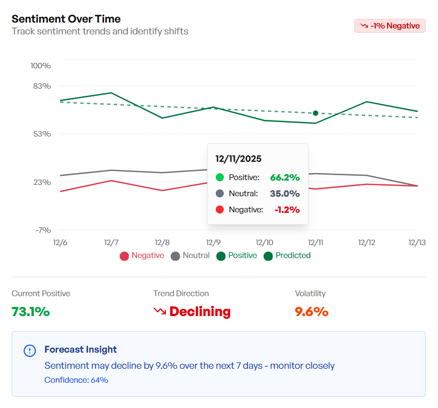Image resolution: width=438 pixels, height=408 pixels.
Task: Hide the Neutral series via legend label
Action: click(196, 255)
